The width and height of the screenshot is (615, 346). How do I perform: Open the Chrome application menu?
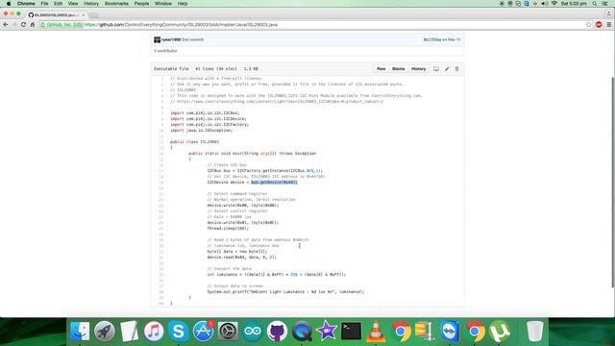click(x=26, y=4)
